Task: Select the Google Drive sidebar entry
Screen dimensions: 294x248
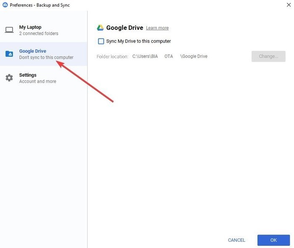Action: click(x=44, y=54)
